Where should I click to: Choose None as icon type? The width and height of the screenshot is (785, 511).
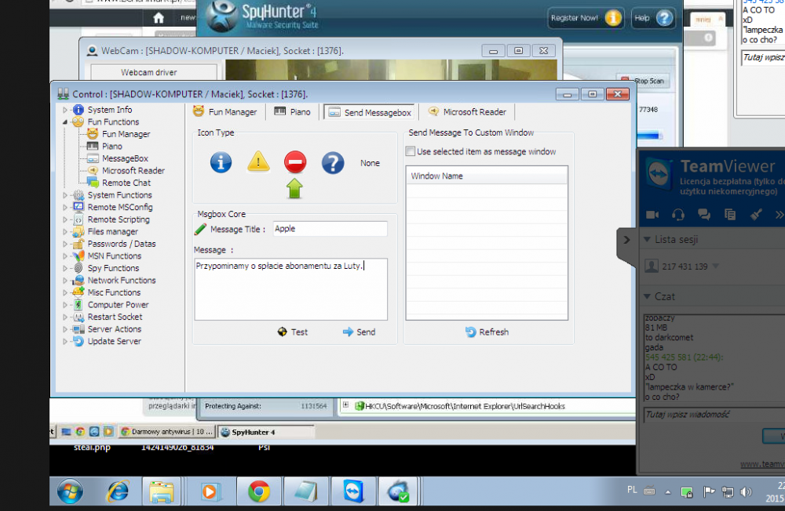click(370, 163)
